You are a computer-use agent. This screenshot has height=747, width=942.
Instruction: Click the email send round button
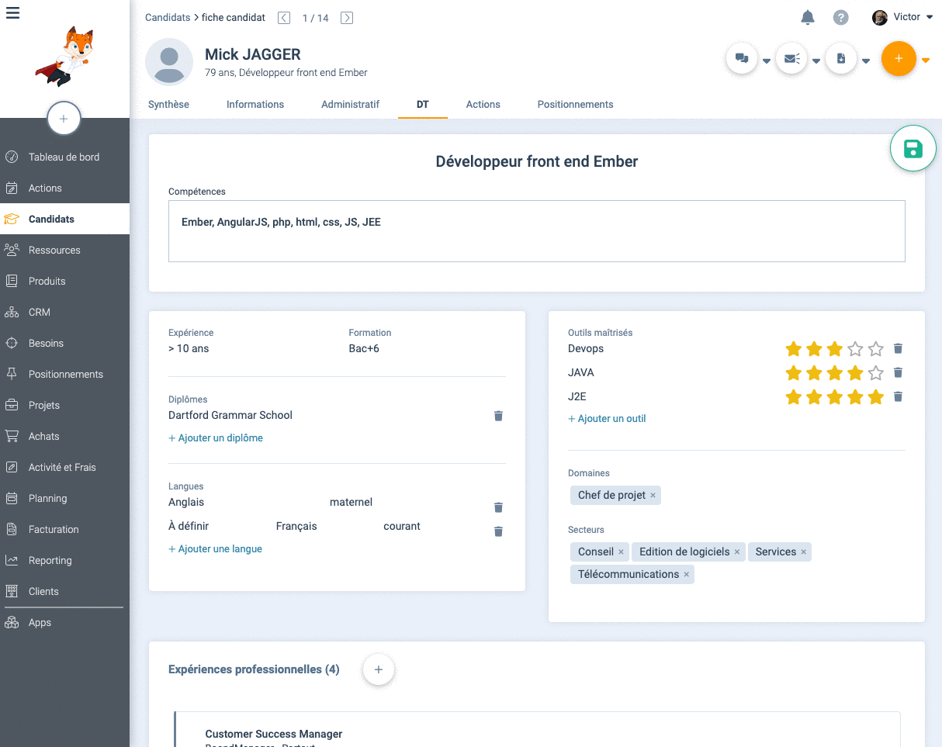click(x=791, y=58)
